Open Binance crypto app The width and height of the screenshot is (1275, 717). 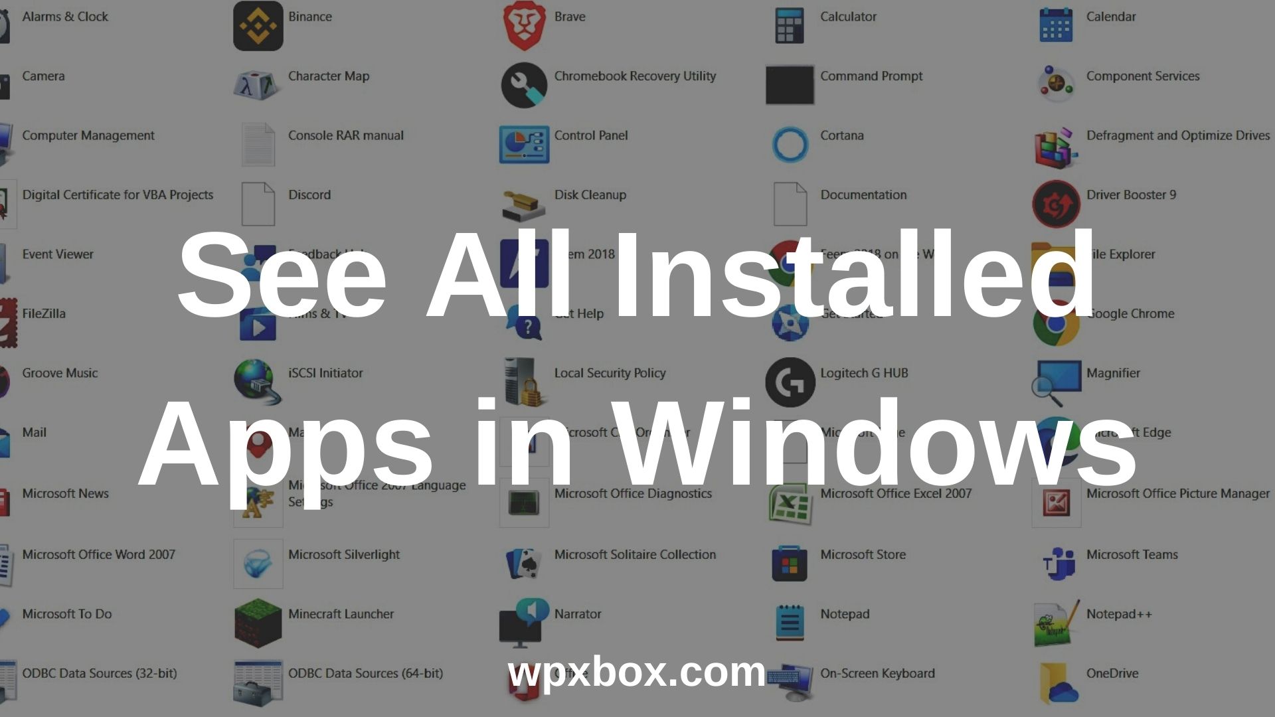pos(259,25)
